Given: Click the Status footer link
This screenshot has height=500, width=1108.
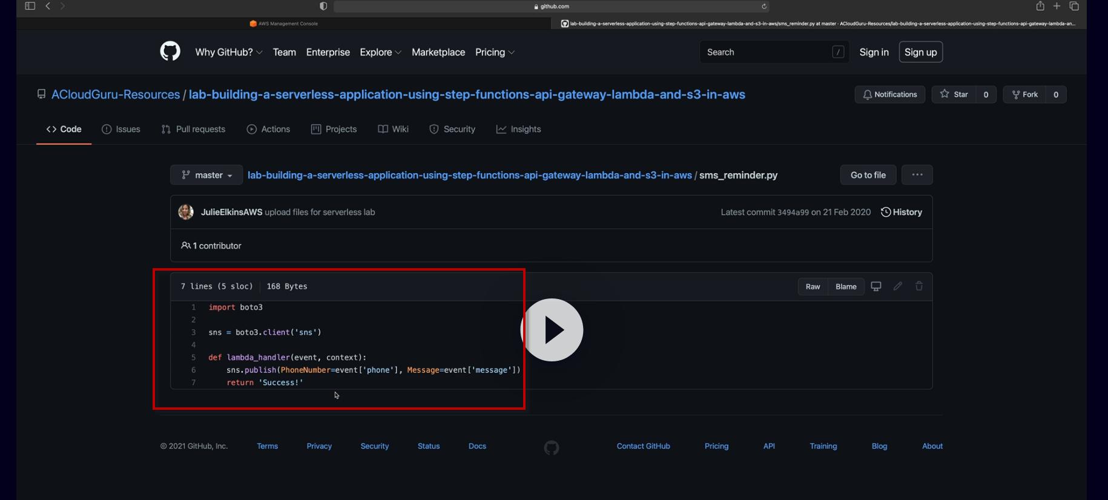Looking at the screenshot, I should tap(429, 446).
